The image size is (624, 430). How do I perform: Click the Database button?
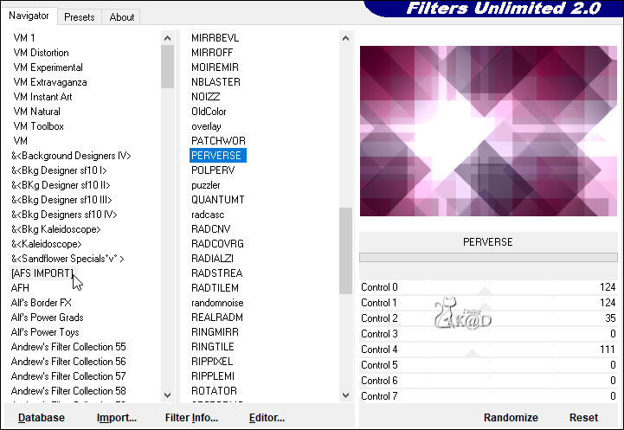click(x=42, y=418)
